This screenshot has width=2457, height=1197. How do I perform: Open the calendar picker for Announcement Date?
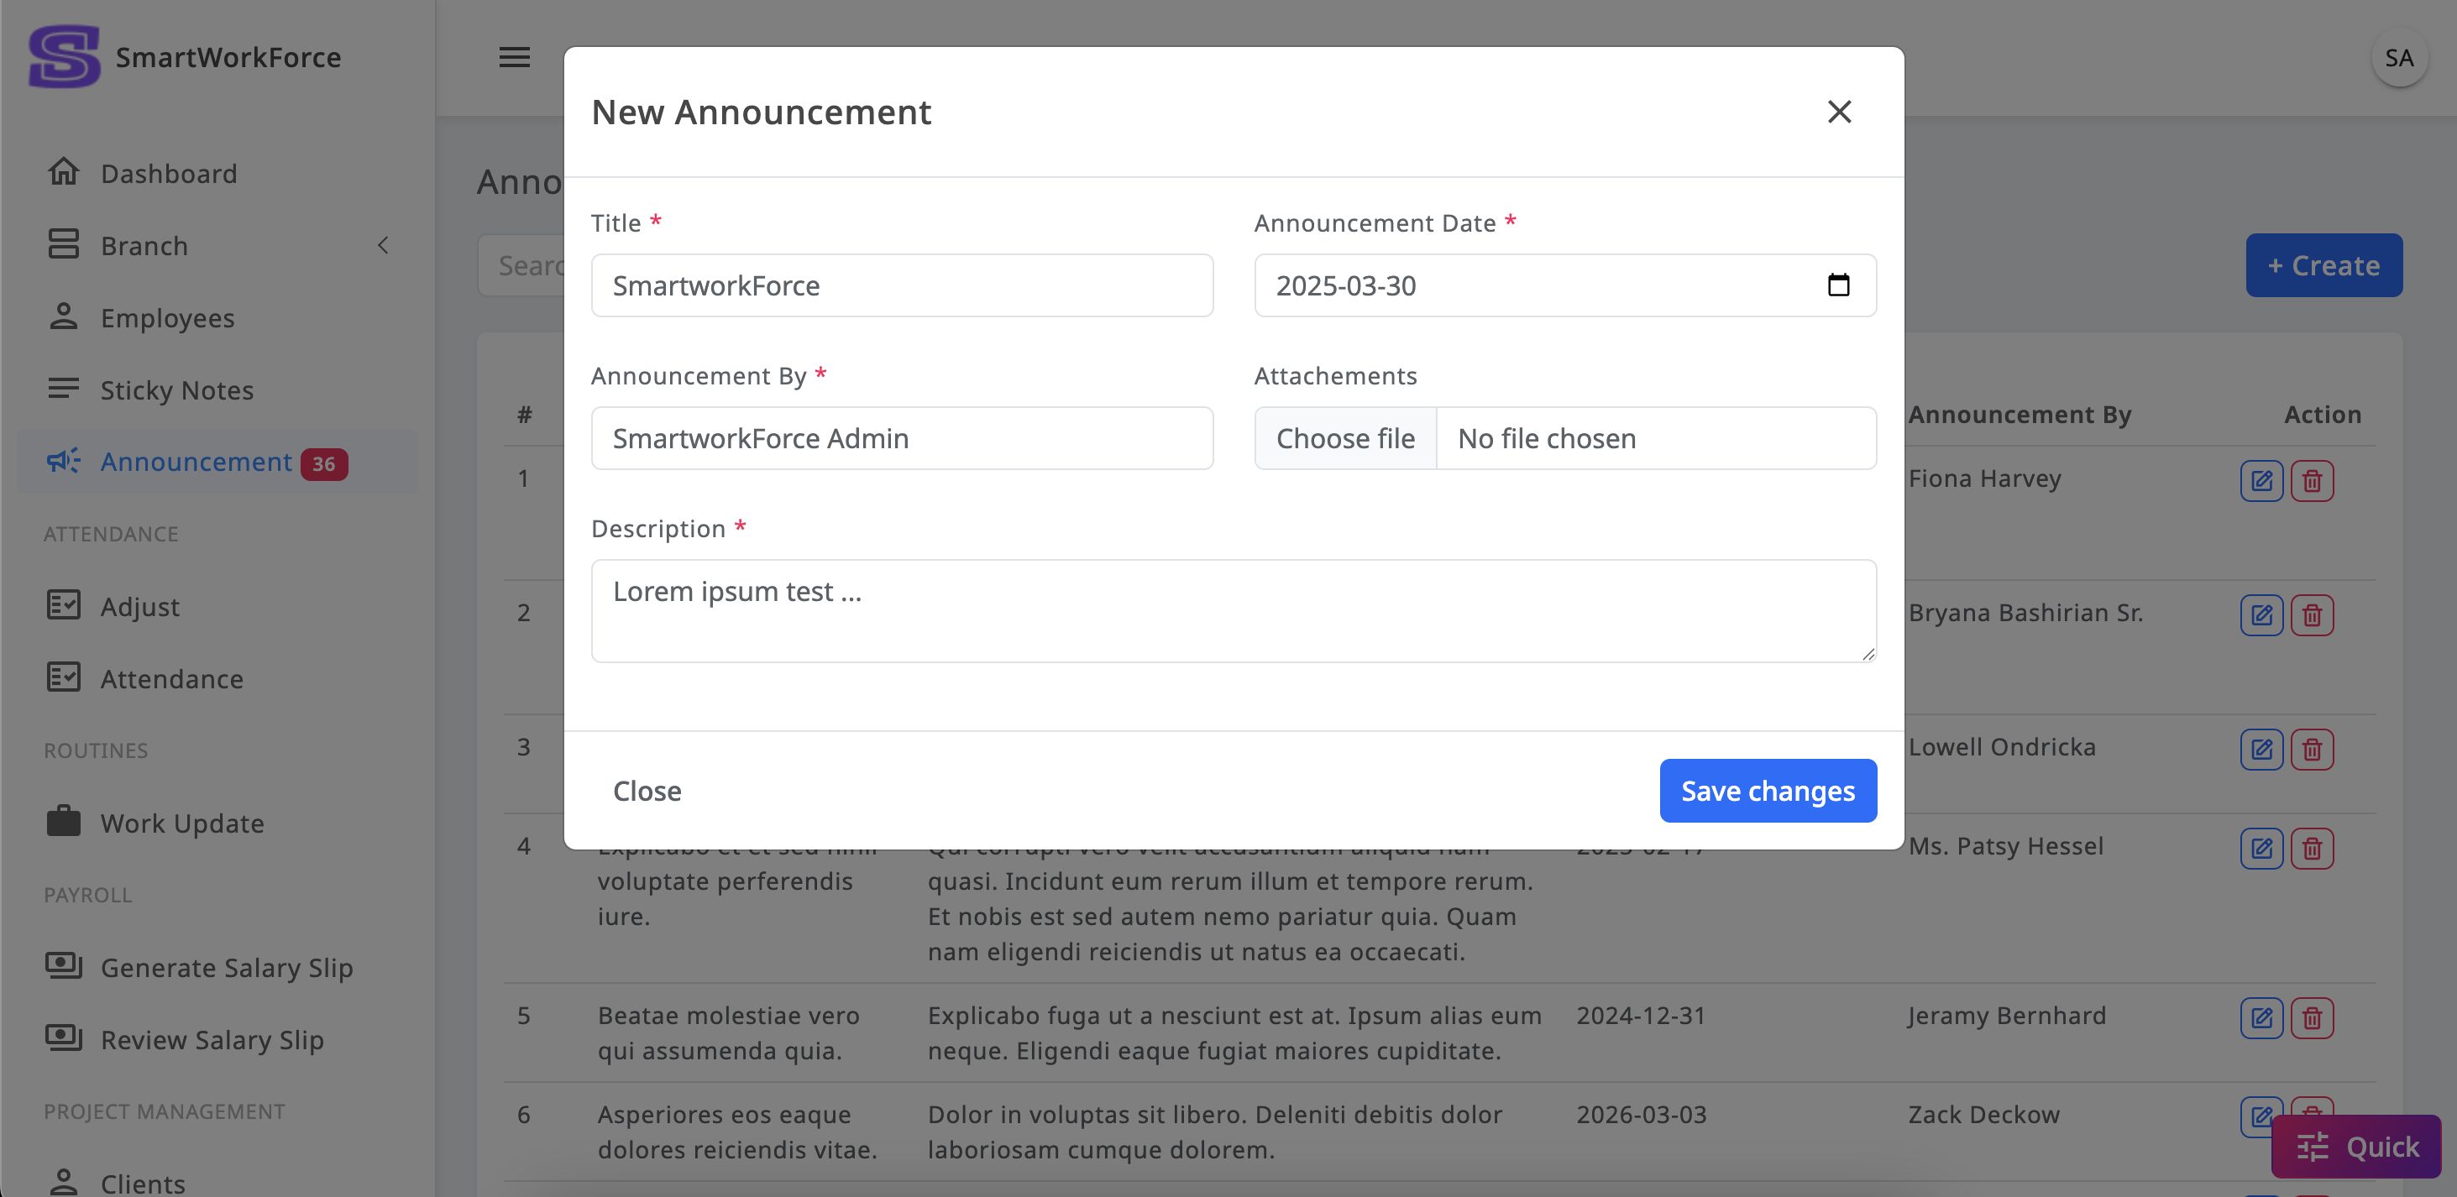coord(1838,285)
